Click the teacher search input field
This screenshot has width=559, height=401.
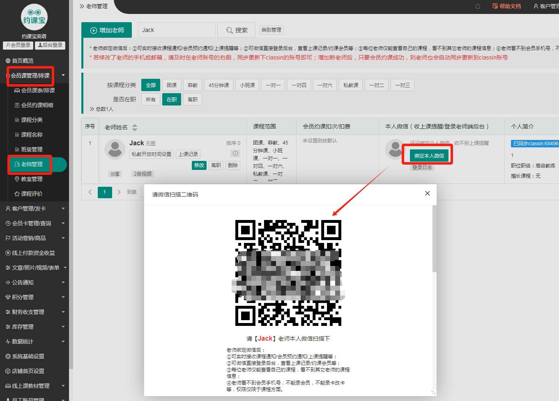click(x=176, y=30)
